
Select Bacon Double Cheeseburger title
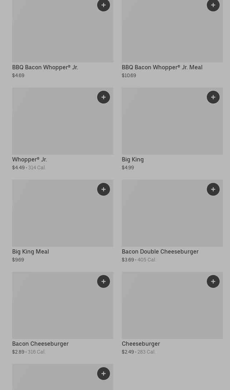click(160, 251)
